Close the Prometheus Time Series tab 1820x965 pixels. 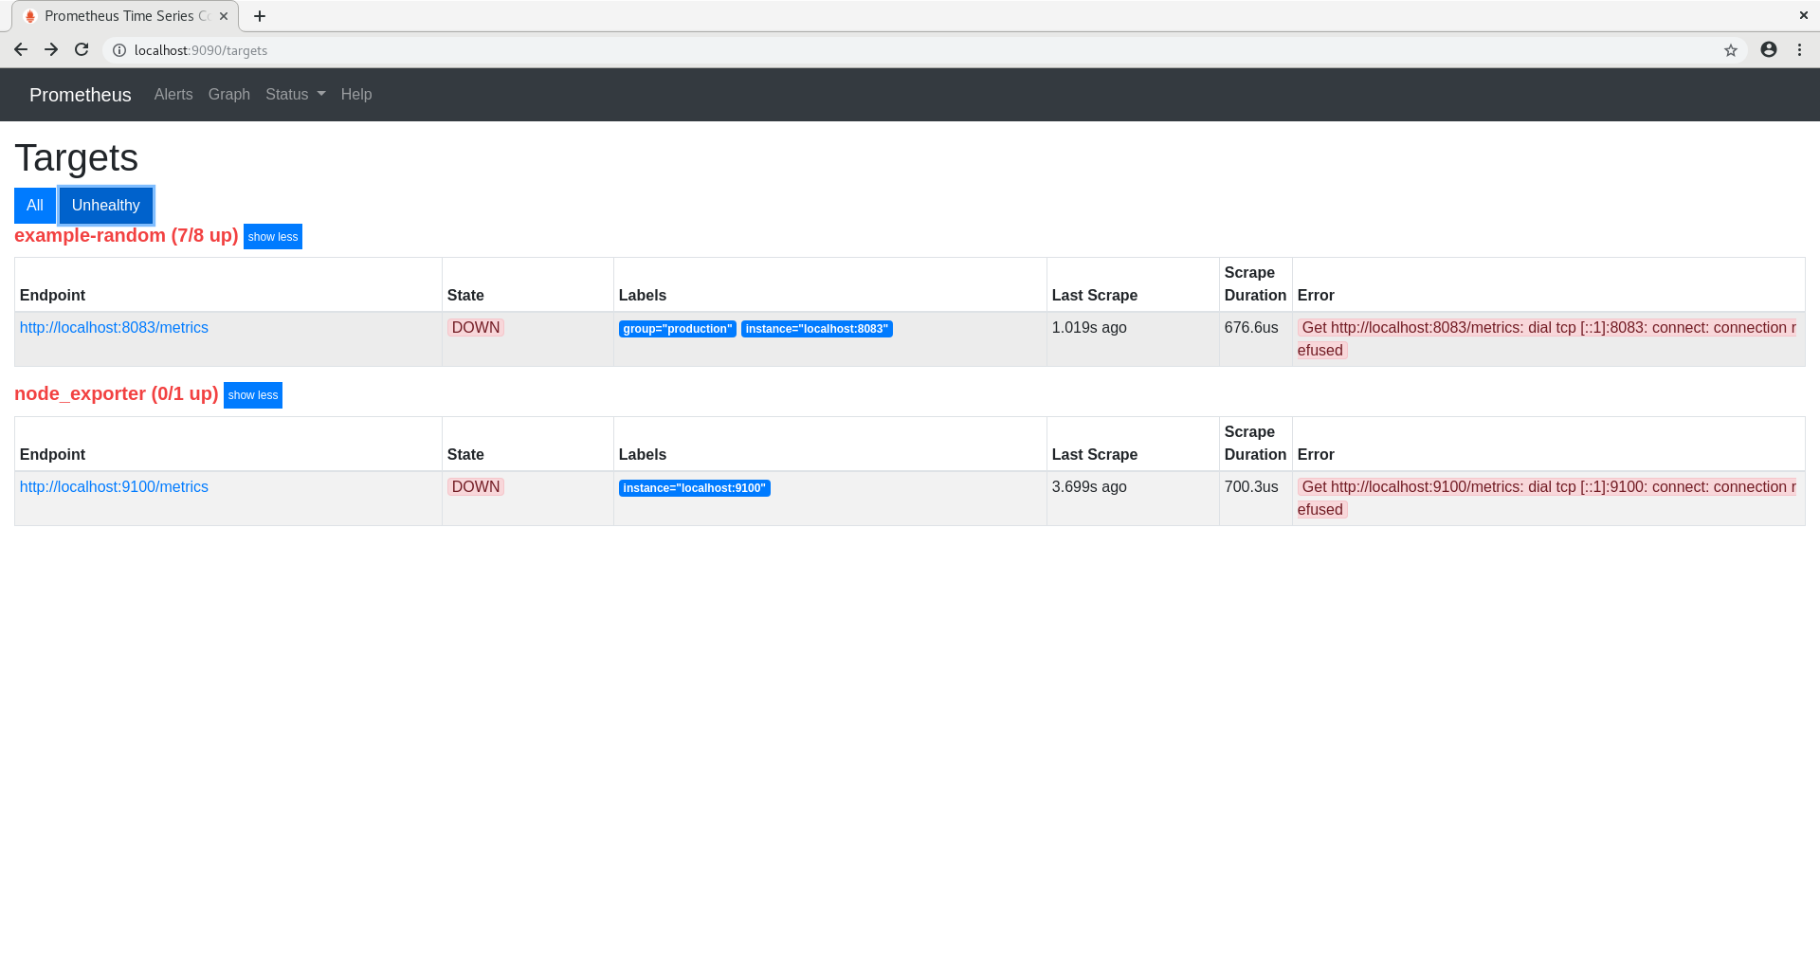(224, 16)
